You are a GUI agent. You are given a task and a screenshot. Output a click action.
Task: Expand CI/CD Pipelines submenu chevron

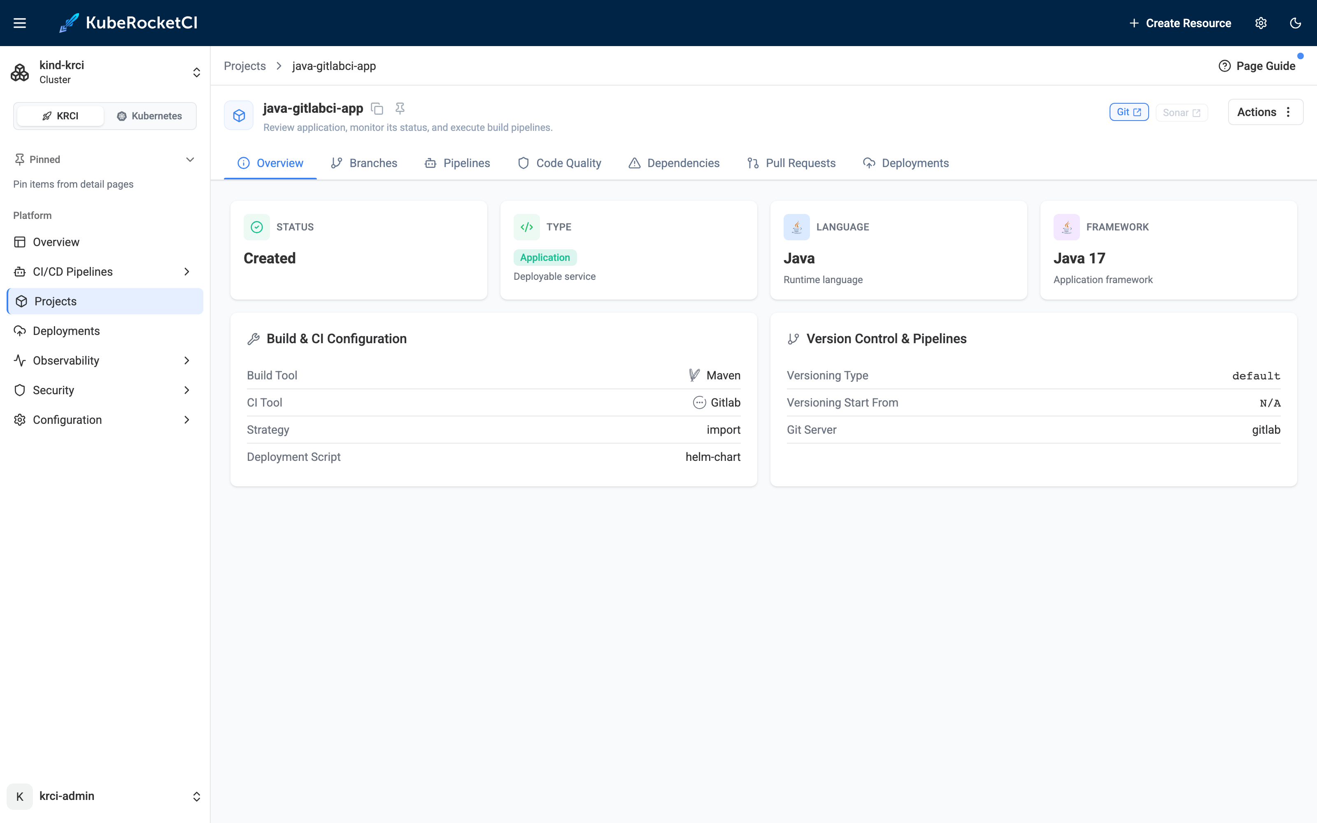pyautogui.click(x=187, y=272)
